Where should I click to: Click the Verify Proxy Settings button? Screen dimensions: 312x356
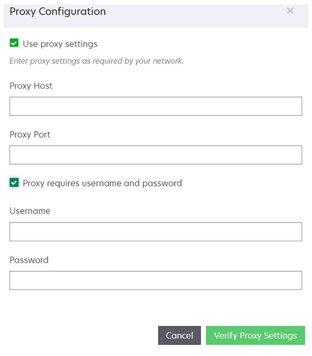tap(255, 336)
